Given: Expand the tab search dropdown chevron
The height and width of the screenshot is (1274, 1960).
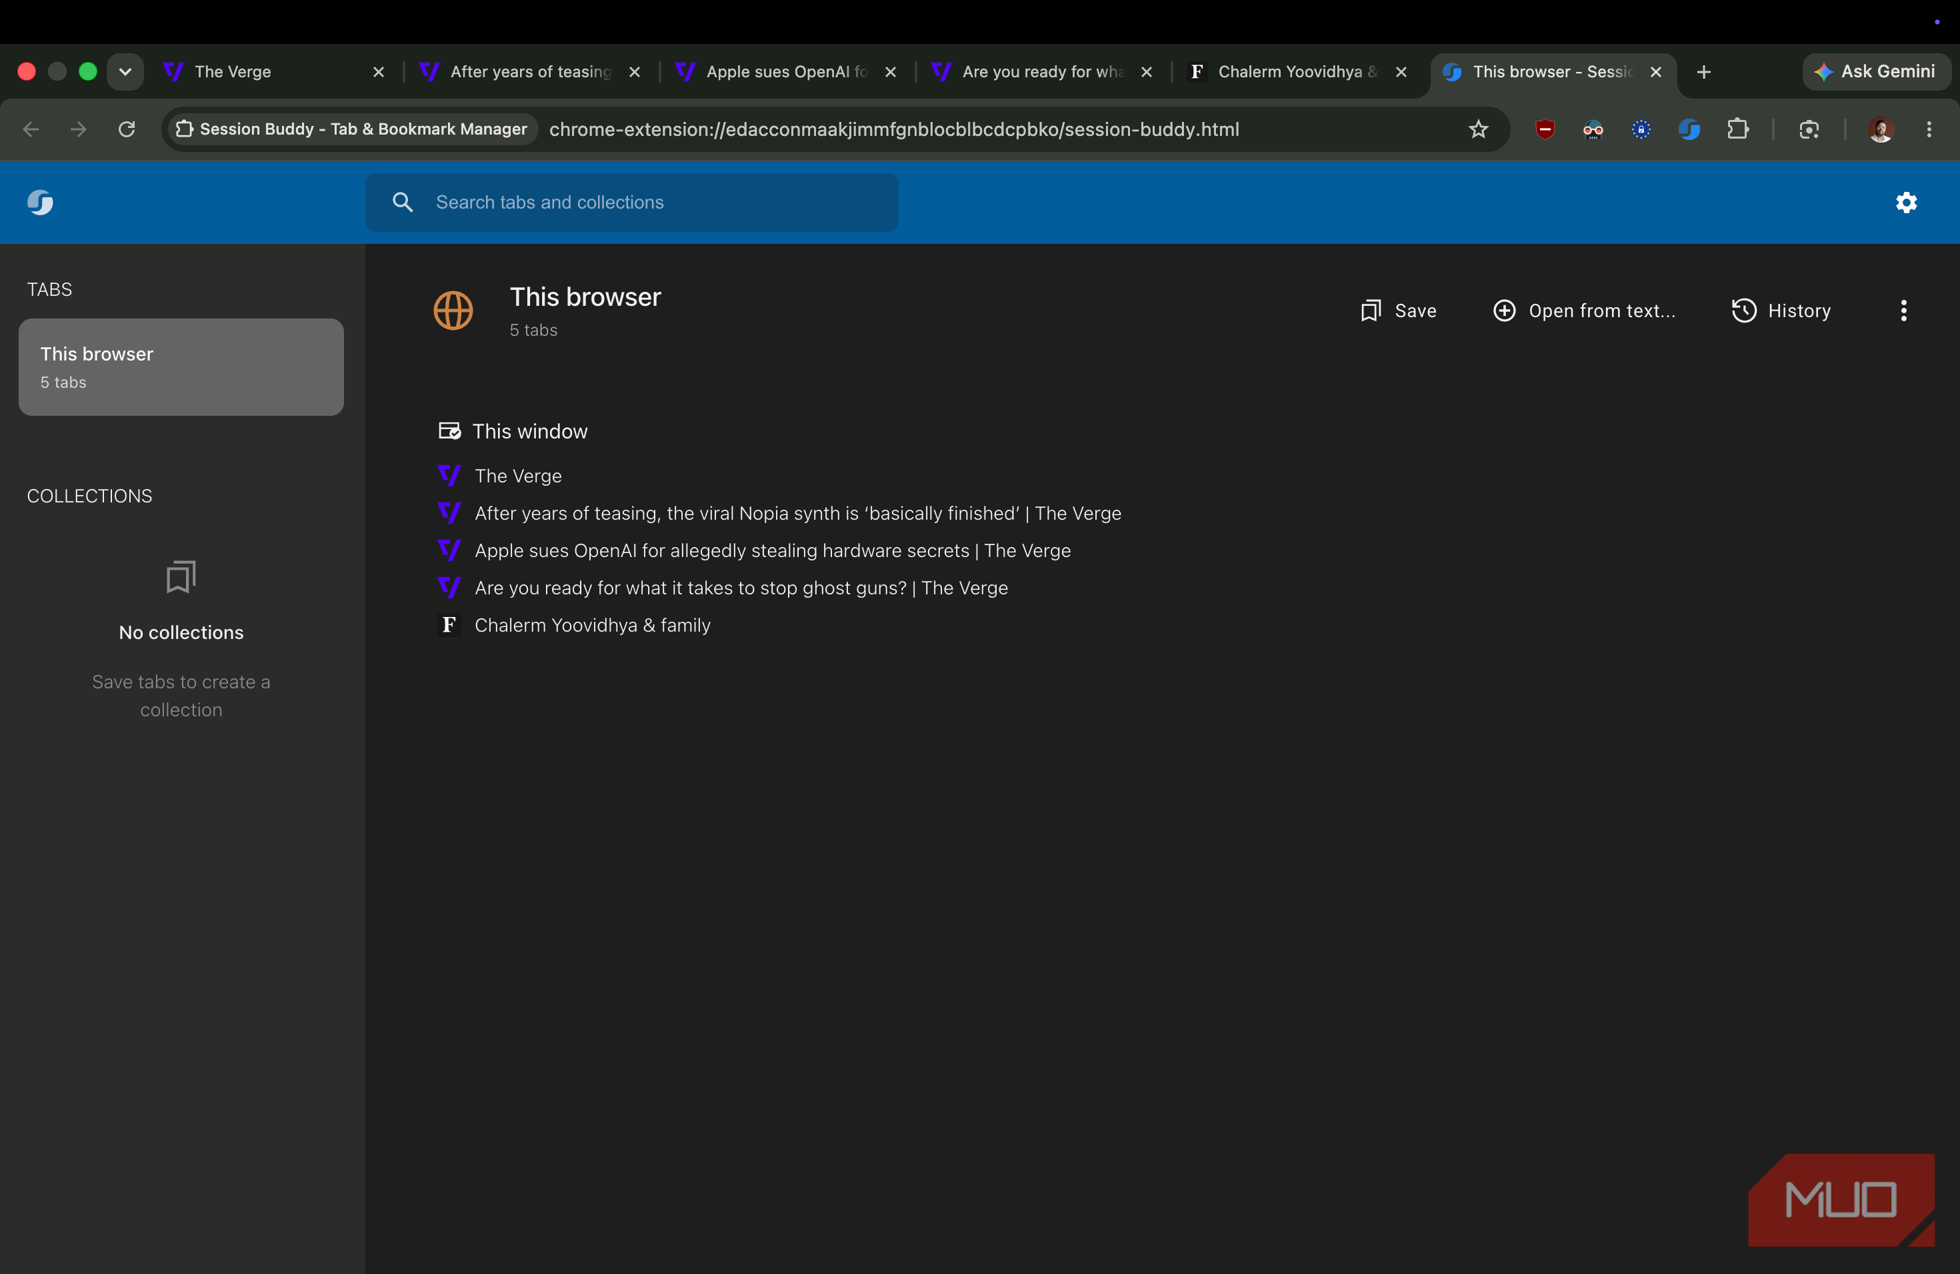Looking at the screenshot, I should pyautogui.click(x=125, y=71).
